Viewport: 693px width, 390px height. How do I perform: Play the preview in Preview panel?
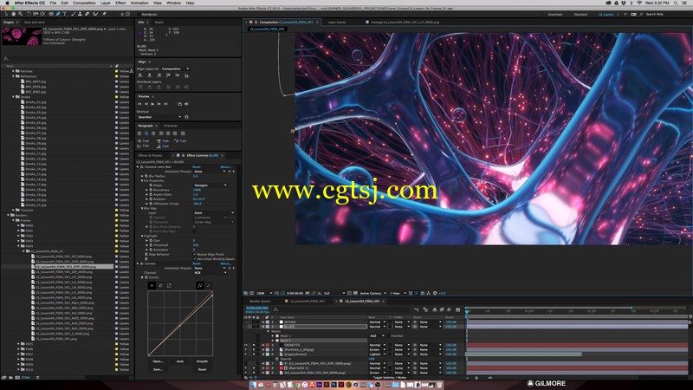pos(152,104)
